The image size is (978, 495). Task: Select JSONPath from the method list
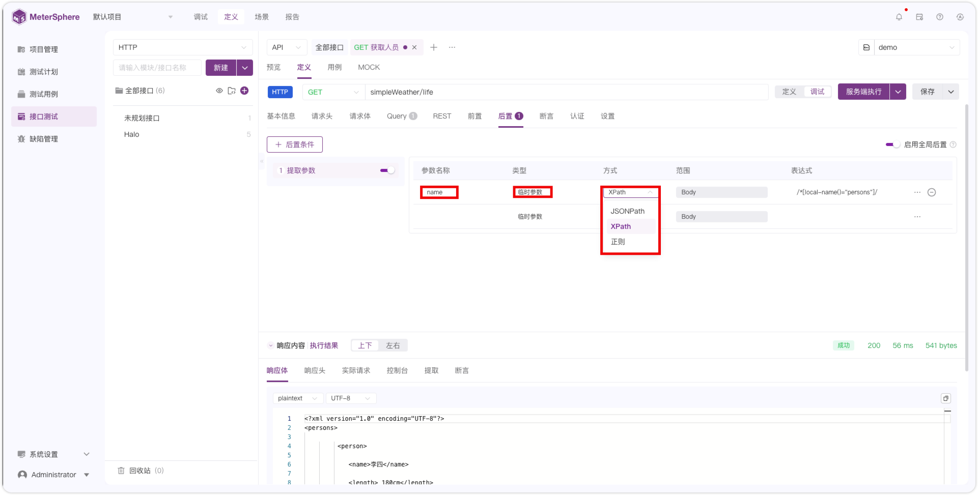coord(630,211)
